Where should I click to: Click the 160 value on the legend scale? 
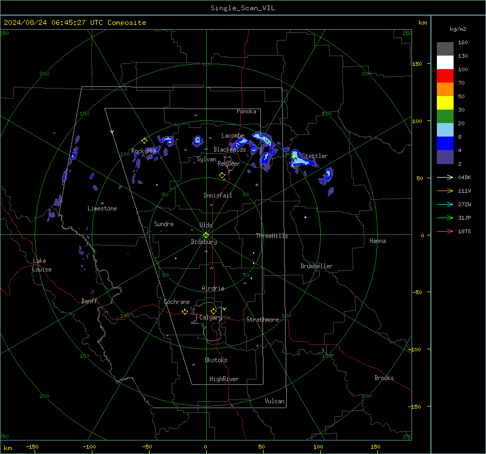463,43
